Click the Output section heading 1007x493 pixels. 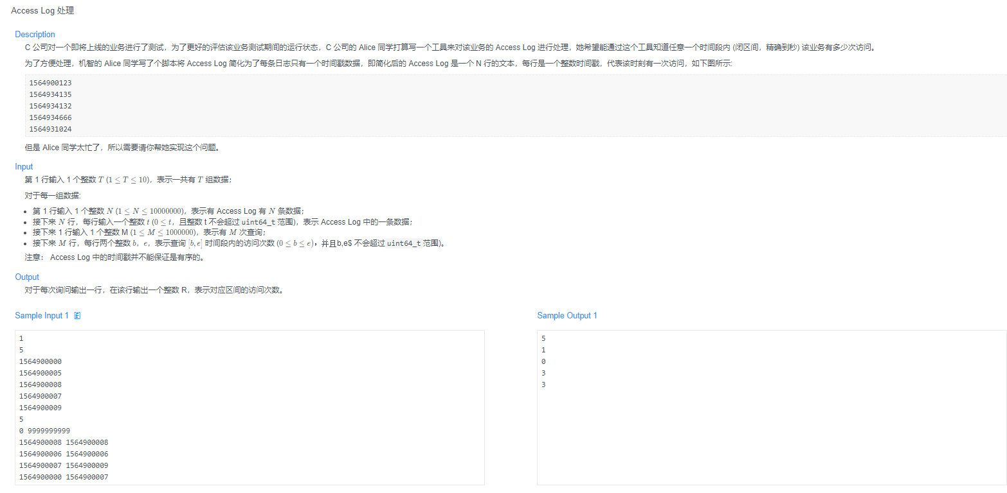coord(27,277)
